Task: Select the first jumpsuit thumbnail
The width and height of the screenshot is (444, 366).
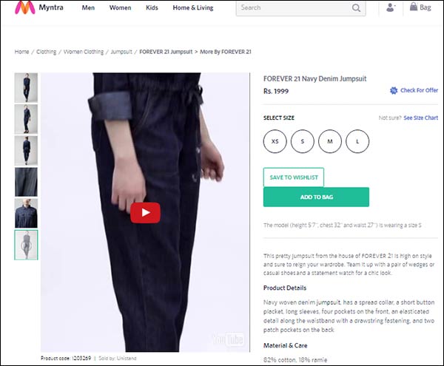Action: (x=26, y=88)
